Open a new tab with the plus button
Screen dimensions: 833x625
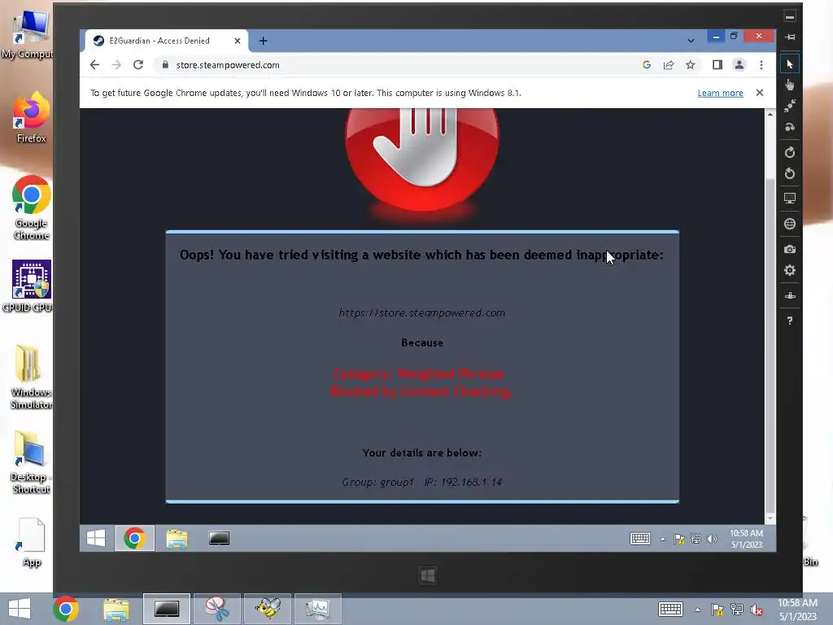click(263, 41)
